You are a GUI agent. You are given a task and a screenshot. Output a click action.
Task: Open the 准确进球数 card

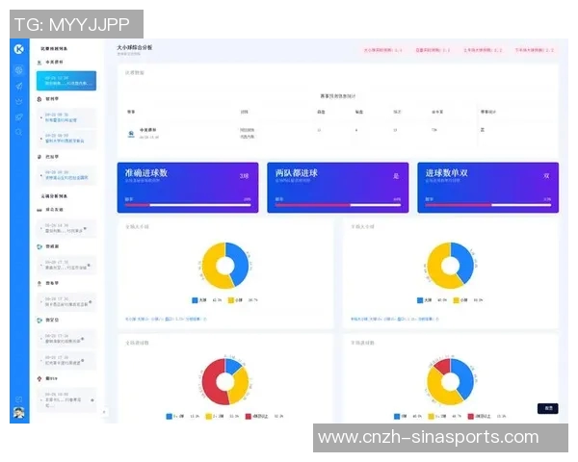188,188
